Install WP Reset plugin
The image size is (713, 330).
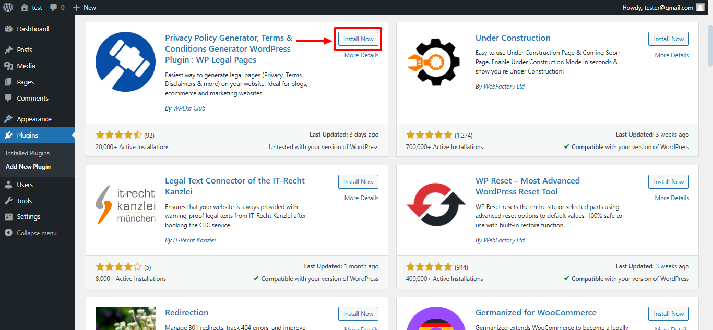click(669, 182)
